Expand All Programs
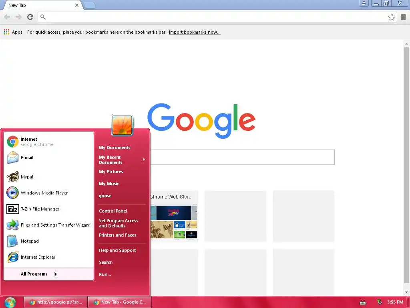The width and height of the screenshot is (410, 308). click(x=48, y=274)
